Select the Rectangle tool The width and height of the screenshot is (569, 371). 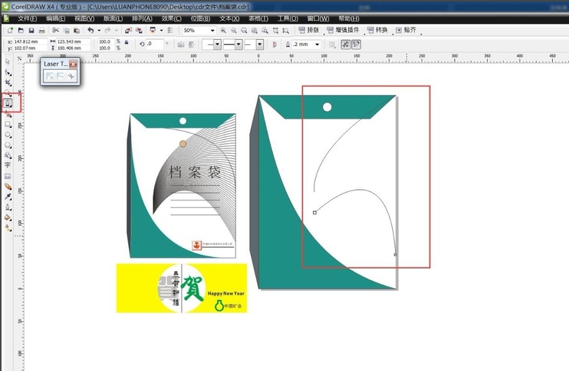(x=8, y=123)
